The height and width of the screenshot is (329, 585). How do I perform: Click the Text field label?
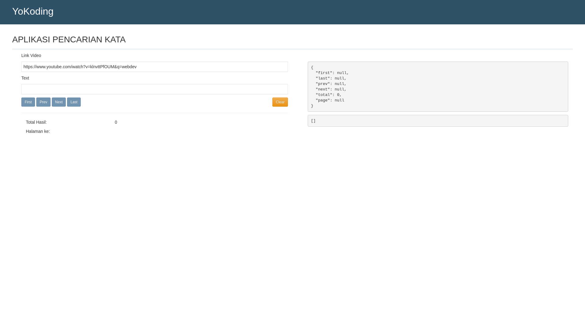(25, 78)
